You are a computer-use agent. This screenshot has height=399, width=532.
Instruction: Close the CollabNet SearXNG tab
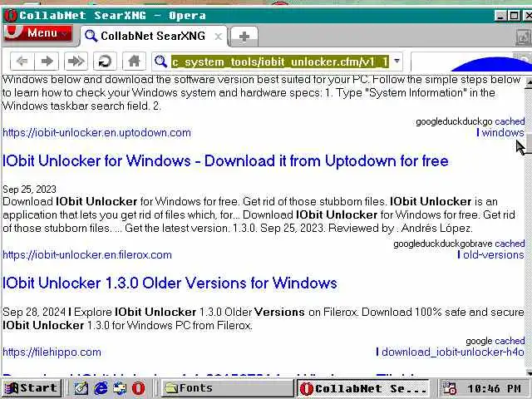click(x=219, y=37)
